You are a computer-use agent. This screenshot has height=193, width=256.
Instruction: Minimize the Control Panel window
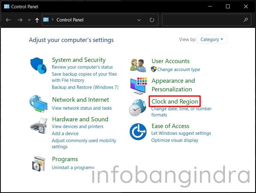tap(210, 6)
